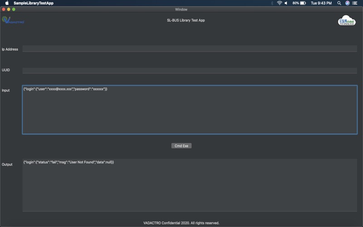Open the Wi-Fi status menu
The width and height of the screenshot is (363, 227).
tap(280, 3)
